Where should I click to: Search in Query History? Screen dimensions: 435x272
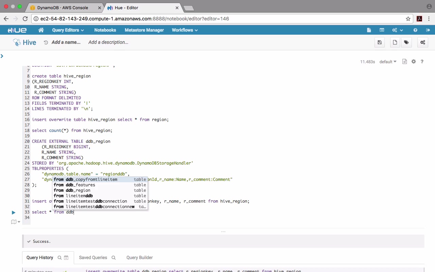(x=59, y=258)
